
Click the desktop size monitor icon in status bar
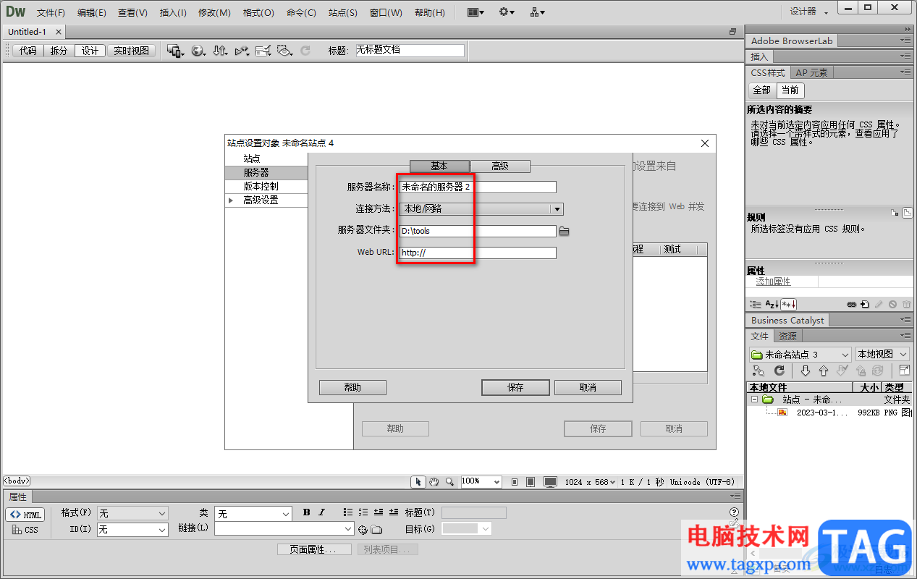click(551, 481)
